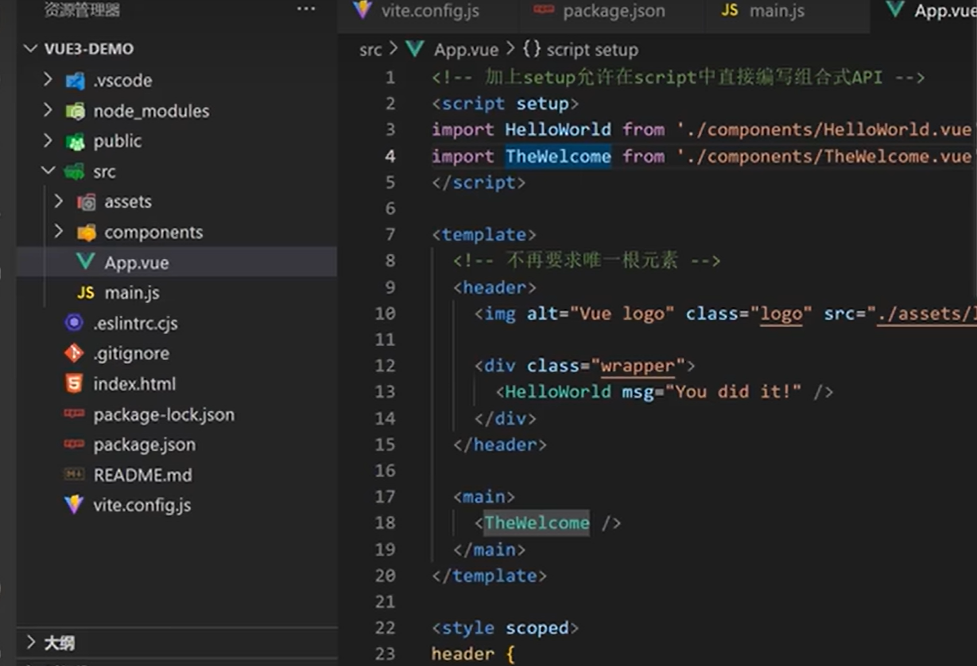Image resolution: width=977 pixels, height=666 pixels.
Task: Click the markdown icon beside README.md
Action: click(x=74, y=474)
